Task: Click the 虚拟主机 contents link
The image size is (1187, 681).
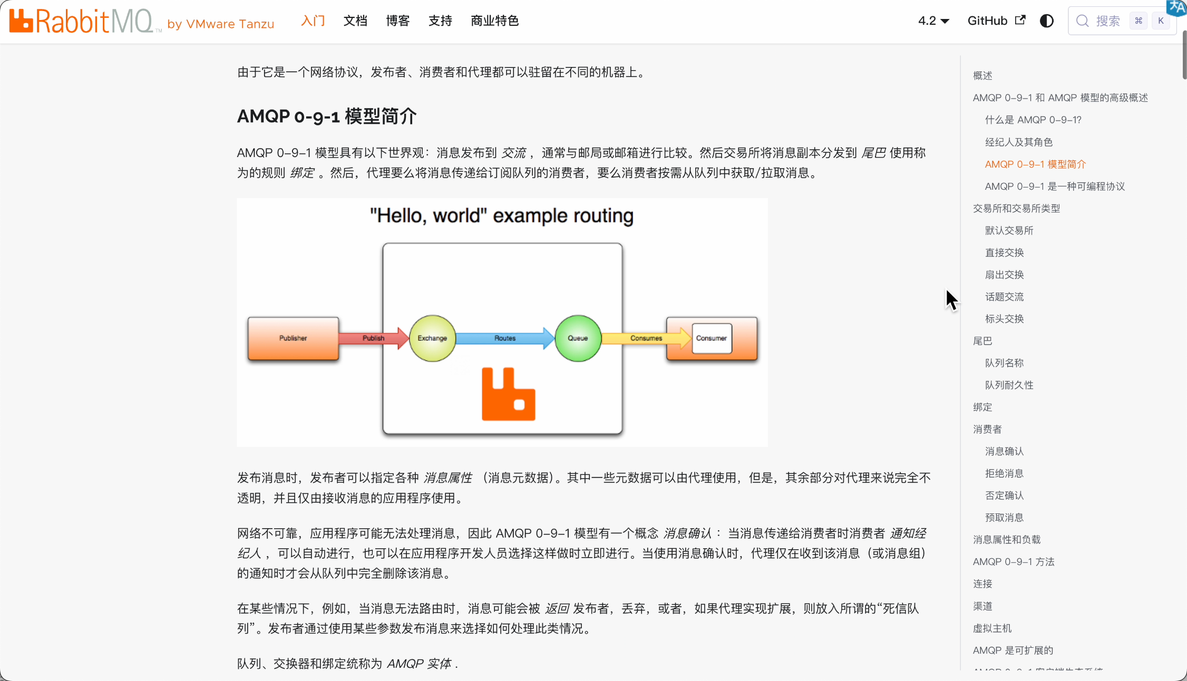Action: (x=992, y=628)
